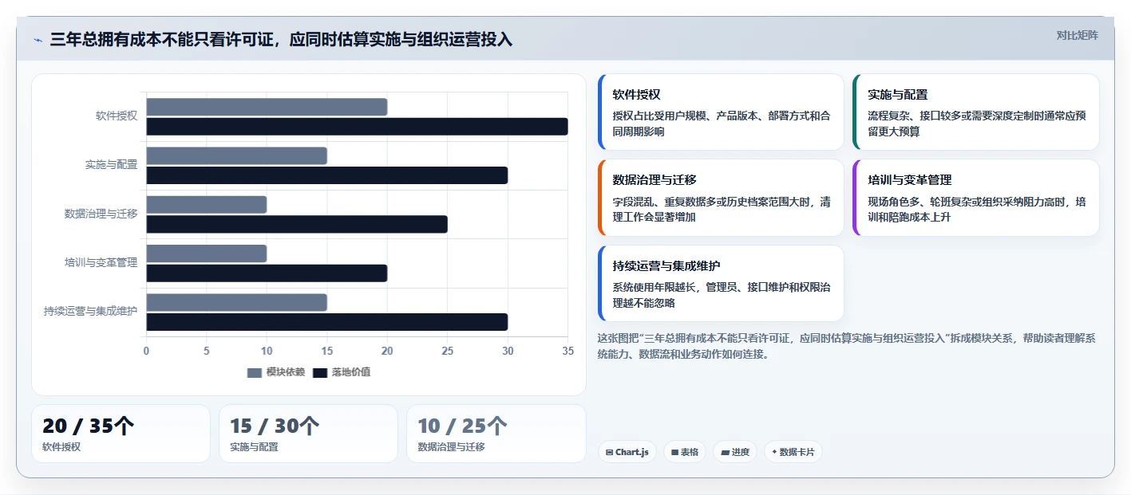1131x495 pixels.
Task: Click the 软件授权 模块依赖 gray bar
Action: [x=267, y=107]
